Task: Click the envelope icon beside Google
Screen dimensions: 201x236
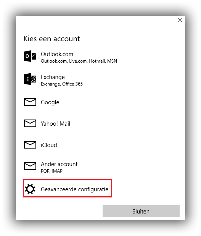Action: click(30, 102)
